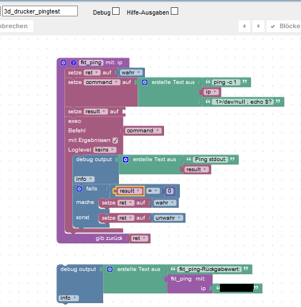The width and height of the screenshot is (301, 307).
Task: Open the 'ret' dropdown next to 'gib zurück'
Action: coord(139,238)
